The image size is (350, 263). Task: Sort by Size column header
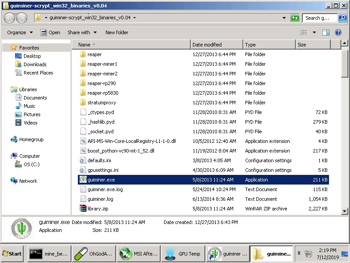(313, 45)
